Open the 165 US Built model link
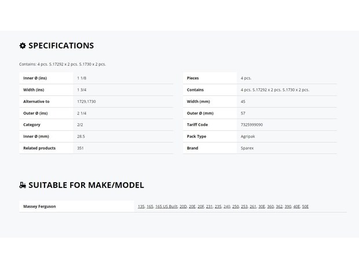 (166, 207)
